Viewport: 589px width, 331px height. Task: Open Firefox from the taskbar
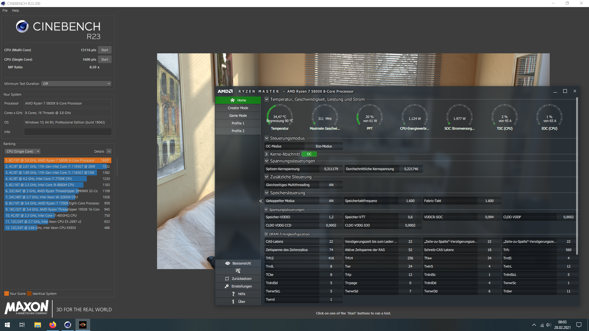53,325
